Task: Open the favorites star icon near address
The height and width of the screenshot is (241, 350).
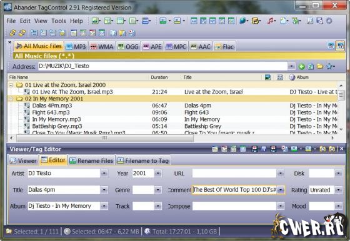Action: (x=330, y=66)
